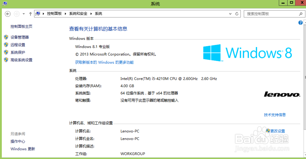Click the 安装内存(RAM) label

pyautogui.click(x=88, y=86)
